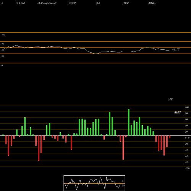
Task: Click the right end of the RSI line
Action: (169, 50)
